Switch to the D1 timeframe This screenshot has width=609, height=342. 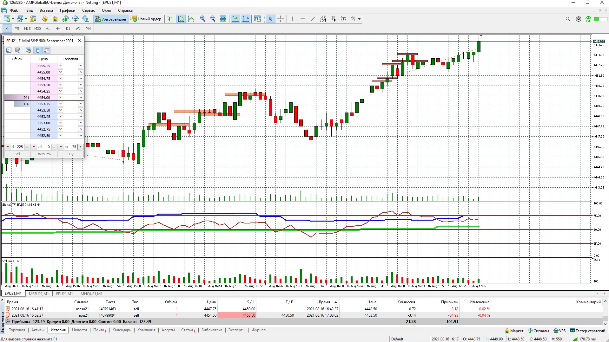[68, 29]
